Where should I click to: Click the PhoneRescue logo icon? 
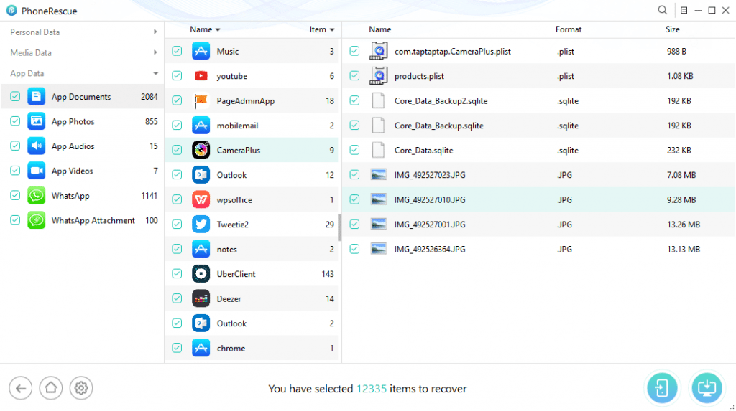pyautogui.click(x=11, y=10)
